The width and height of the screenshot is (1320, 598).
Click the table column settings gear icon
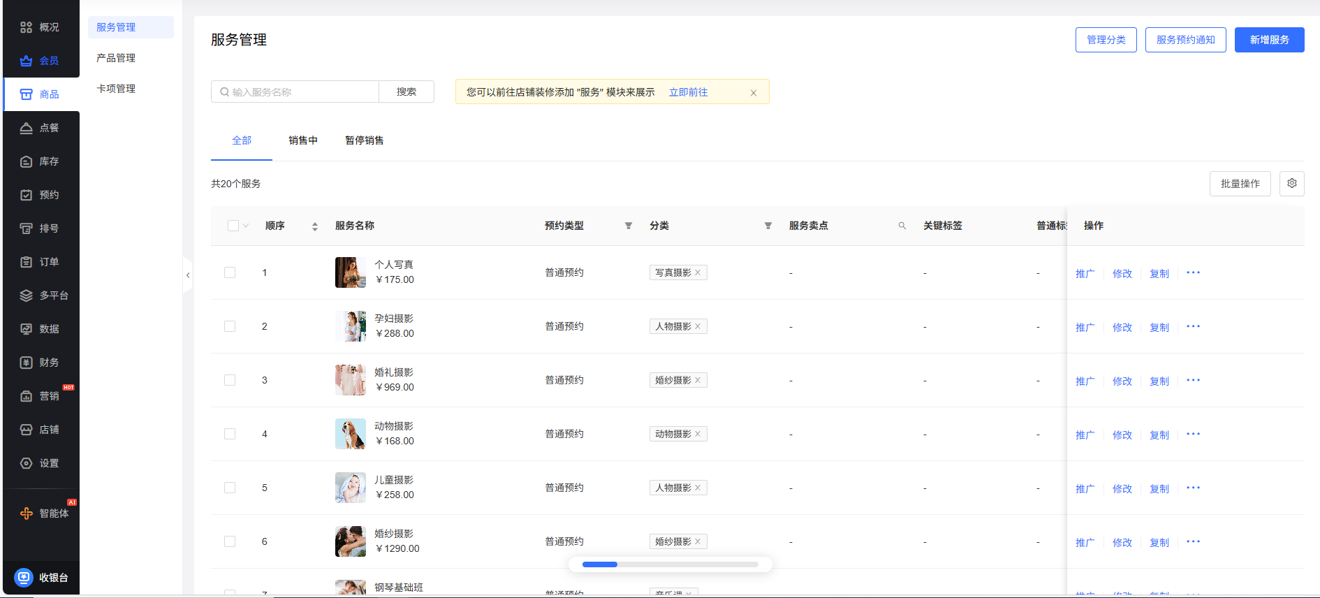point(1292,184)
